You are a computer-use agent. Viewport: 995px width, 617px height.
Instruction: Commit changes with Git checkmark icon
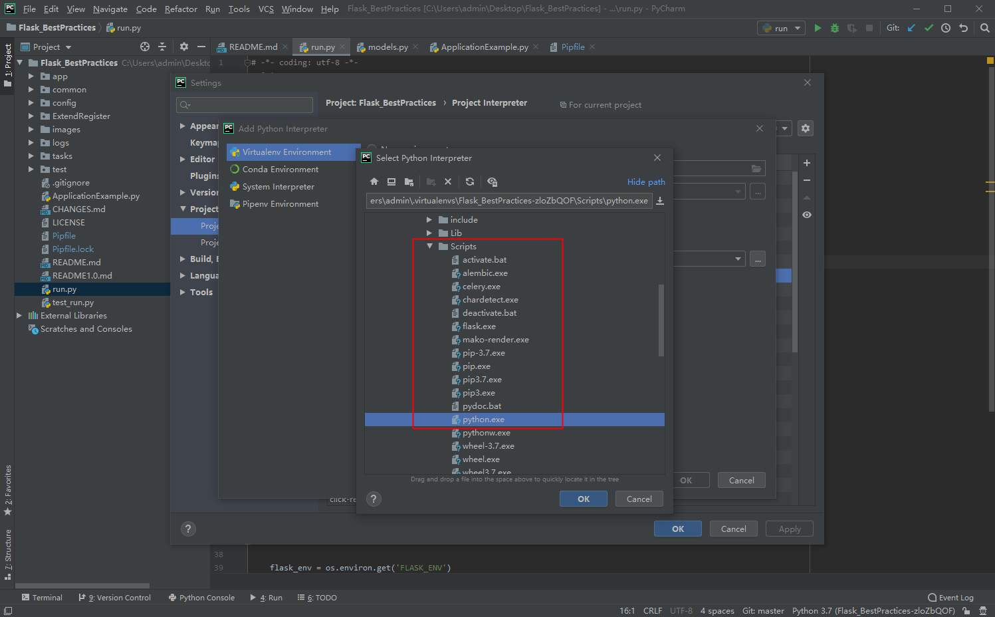click(x=929, y=28)
